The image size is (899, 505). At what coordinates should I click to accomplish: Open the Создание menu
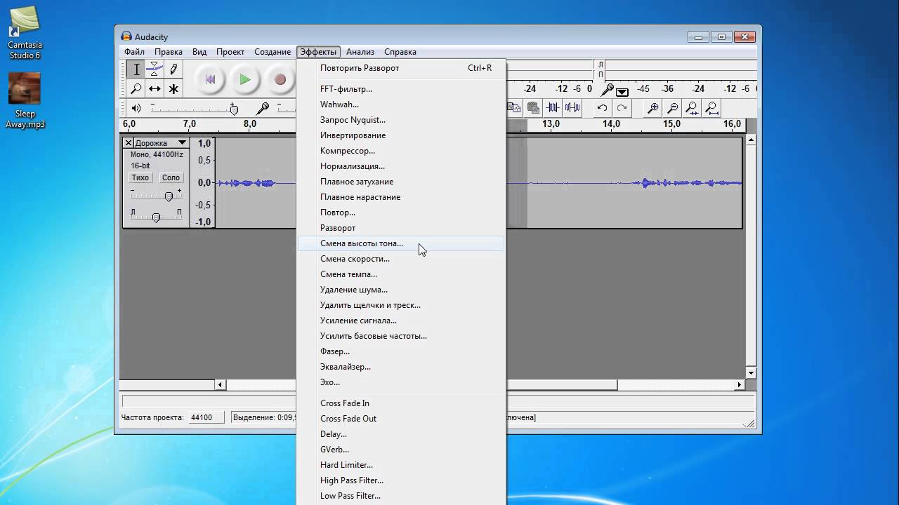pos(273,52)
